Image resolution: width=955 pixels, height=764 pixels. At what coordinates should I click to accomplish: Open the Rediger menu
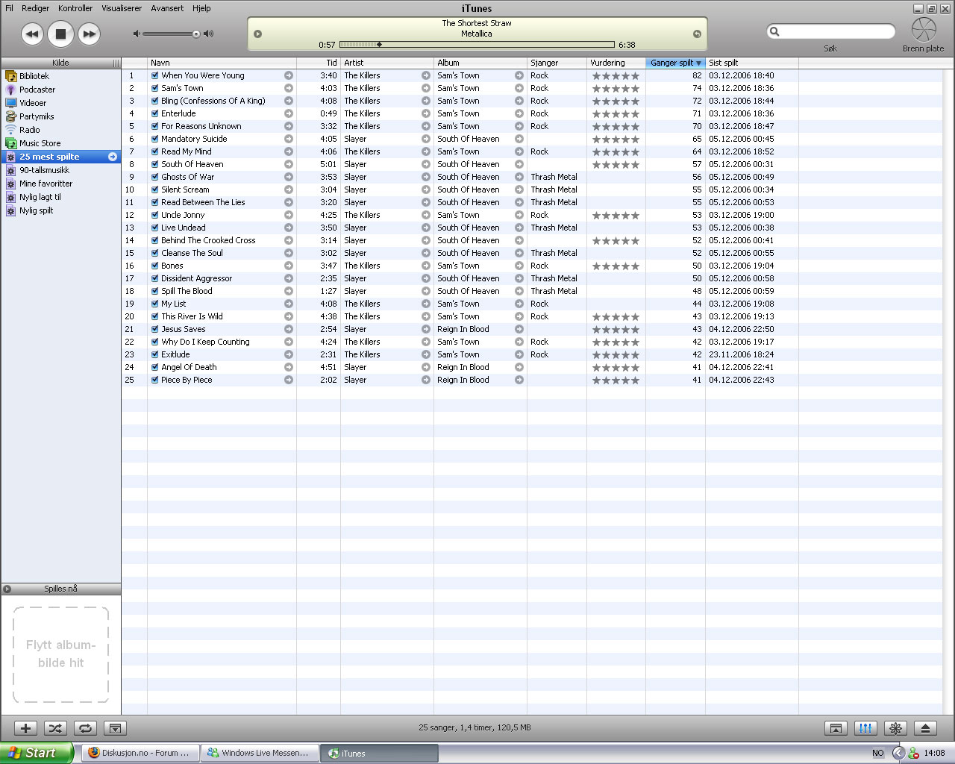pyautogui.click(x=35, y=8)
